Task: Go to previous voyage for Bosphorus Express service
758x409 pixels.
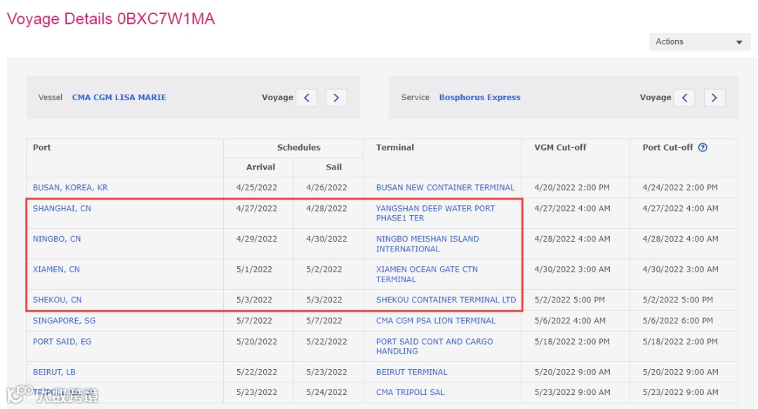Action: click(x=684, y=97)
